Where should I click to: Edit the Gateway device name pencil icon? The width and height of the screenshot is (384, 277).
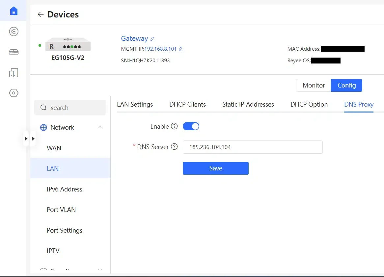(152, 39)
